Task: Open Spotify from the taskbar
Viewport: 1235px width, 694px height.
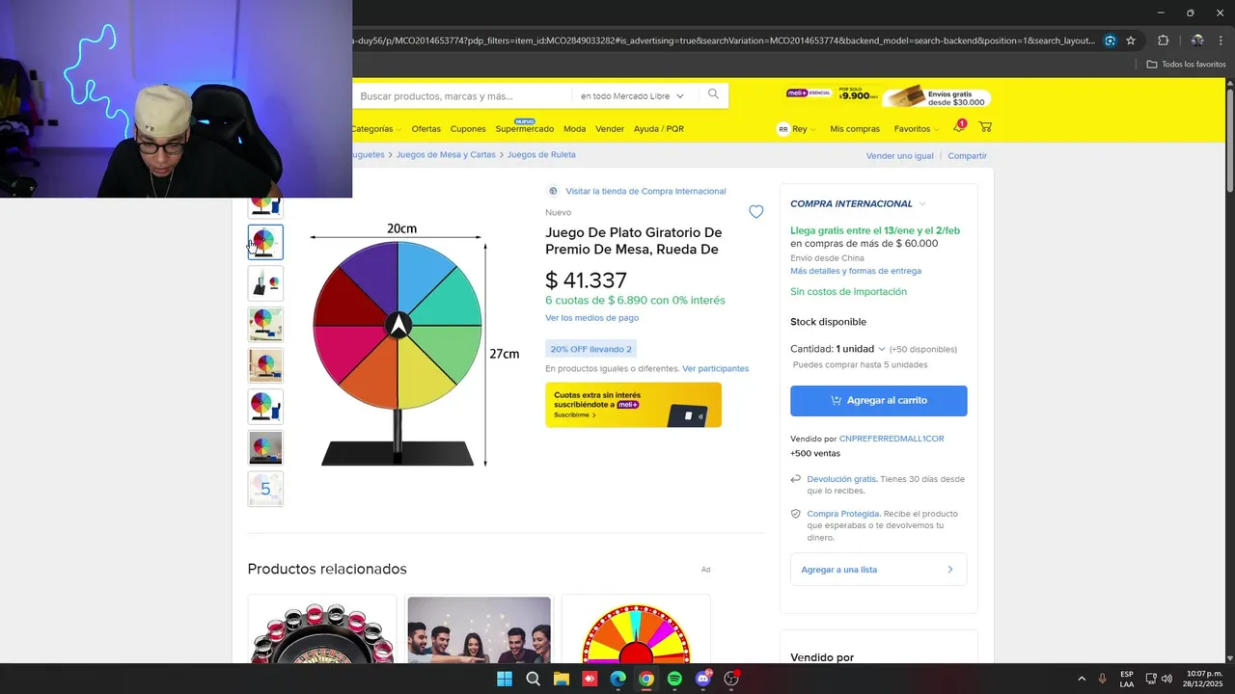Action: (x=674, y=679)
